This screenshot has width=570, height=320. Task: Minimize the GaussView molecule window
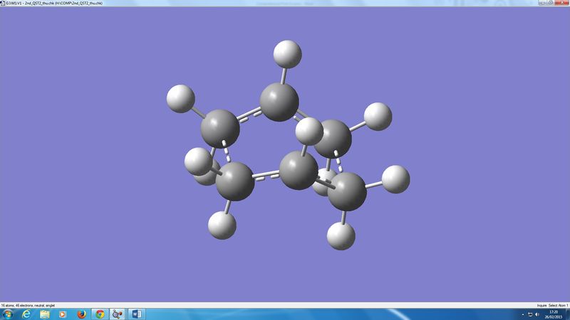(543, 3)
